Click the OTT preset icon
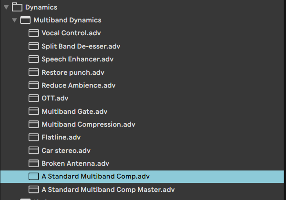This screenshot has height=200, width=286. (33, 99)
